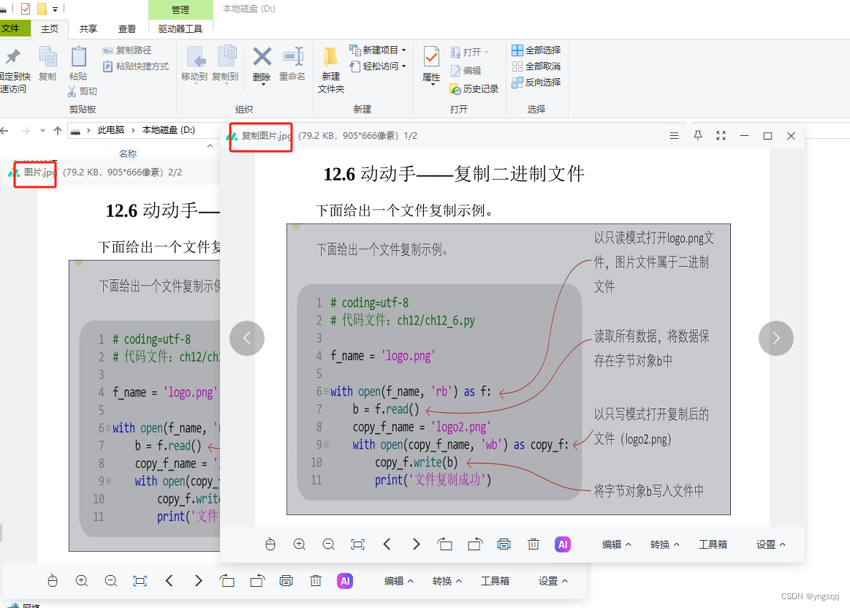Viewport: 850px width, 608px height.
Task: Click fit-to-window icon in front viewer
Action: coord(358,544)
